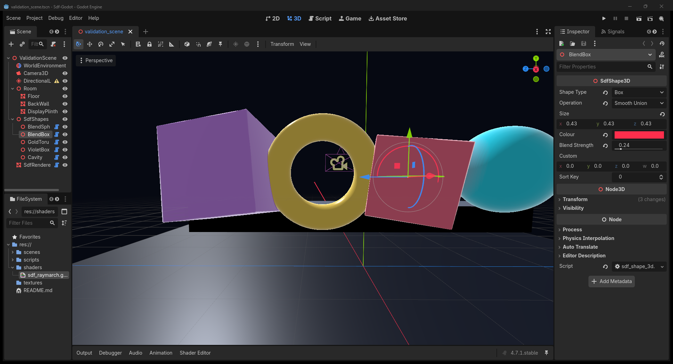Click the viewport Y axis gizmo
The width and height of the screenshot is (673, 364).
click(536, 58)
